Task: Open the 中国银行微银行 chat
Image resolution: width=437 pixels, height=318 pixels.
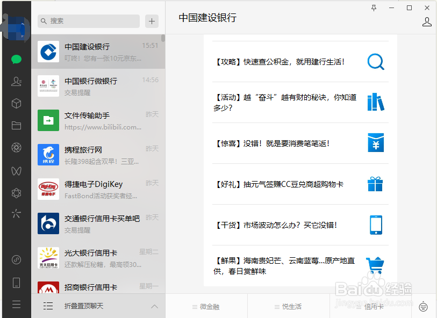Action: [x=98, y=86]
